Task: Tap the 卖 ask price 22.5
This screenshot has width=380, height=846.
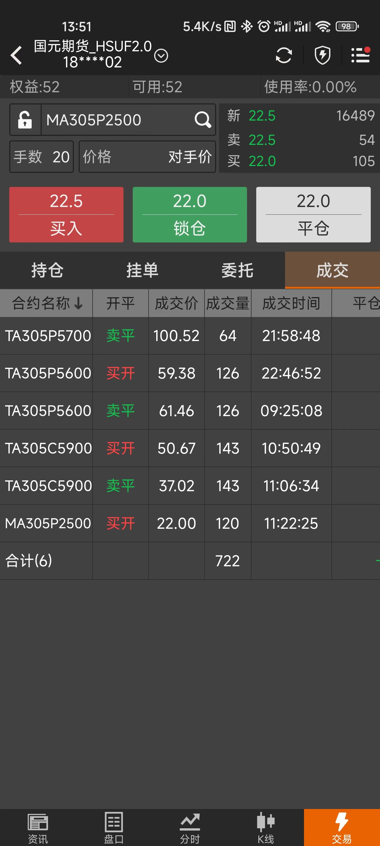Action: (x=262, y=140)
